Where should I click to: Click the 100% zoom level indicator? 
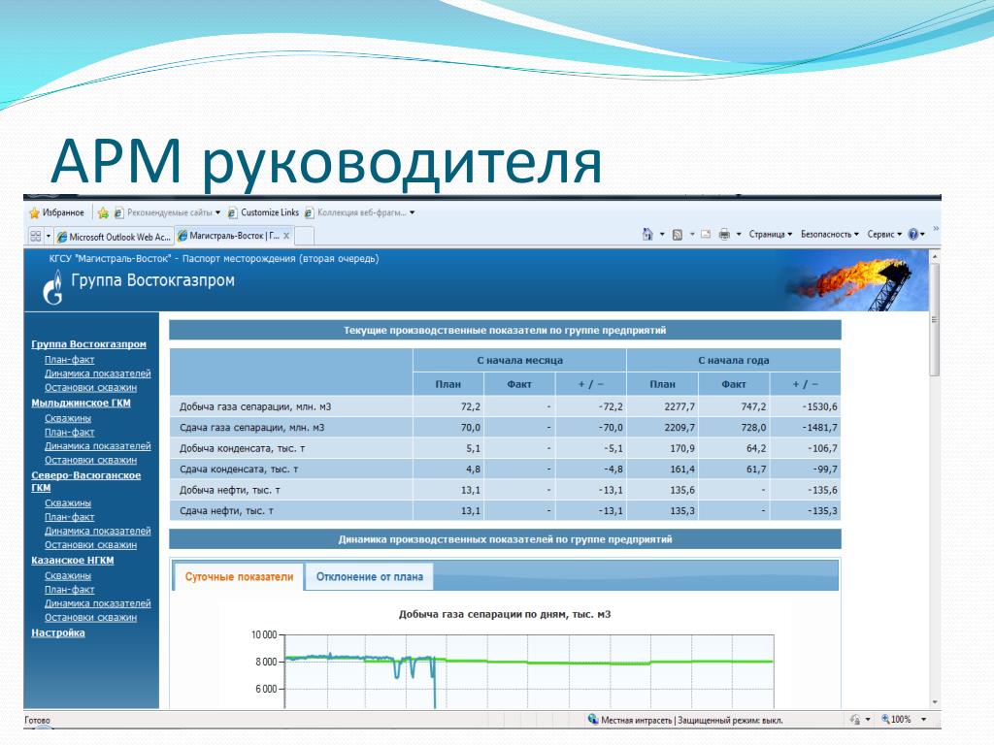pyautogui.click(x=901, y=719)
